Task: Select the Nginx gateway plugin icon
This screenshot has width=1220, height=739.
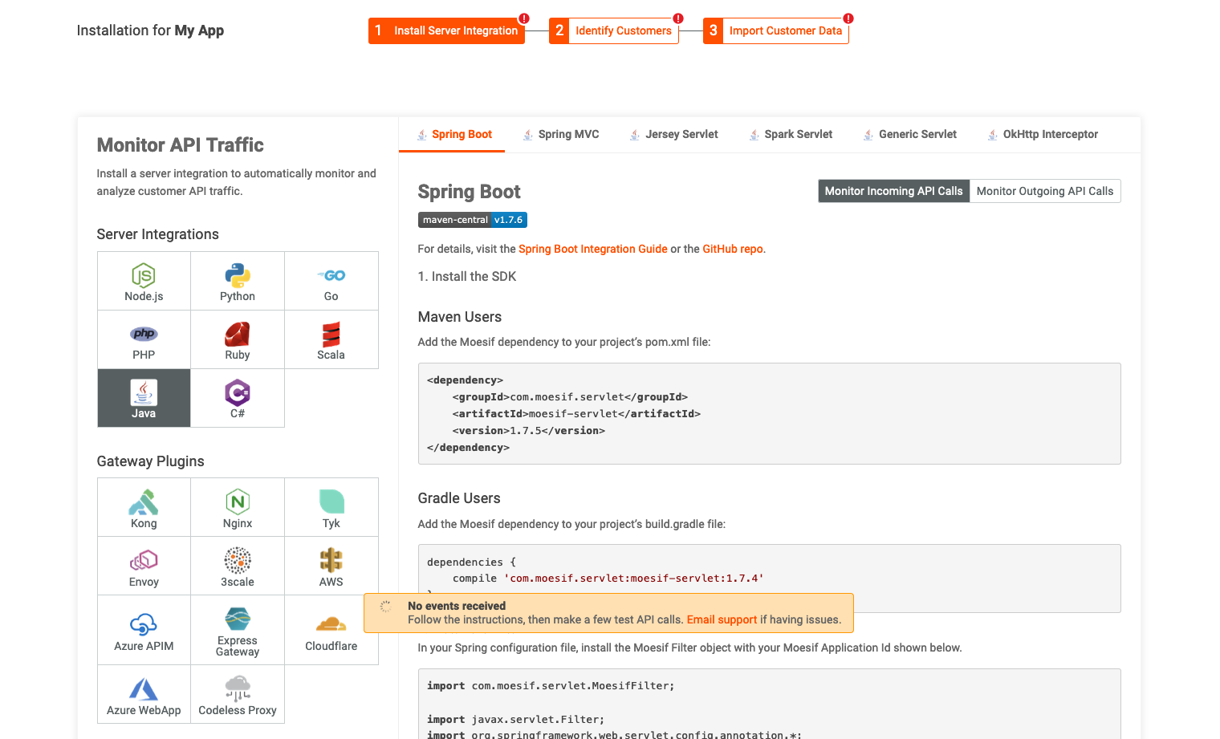Action: point(238,506)
